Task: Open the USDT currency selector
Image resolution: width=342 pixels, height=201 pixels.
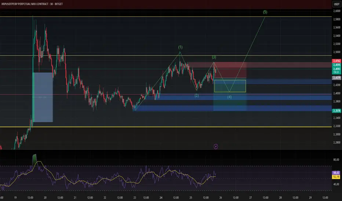Action: tap(337, 4)
